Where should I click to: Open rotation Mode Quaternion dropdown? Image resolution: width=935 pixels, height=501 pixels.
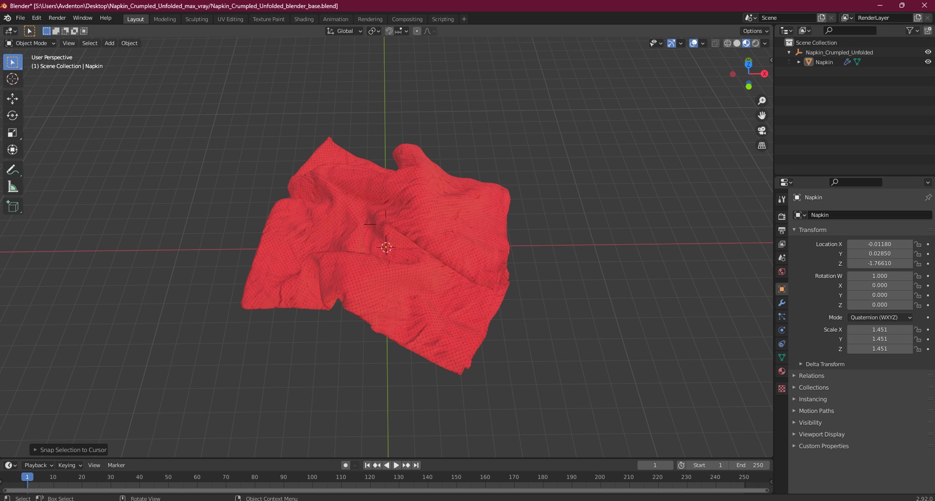[880, 318]
